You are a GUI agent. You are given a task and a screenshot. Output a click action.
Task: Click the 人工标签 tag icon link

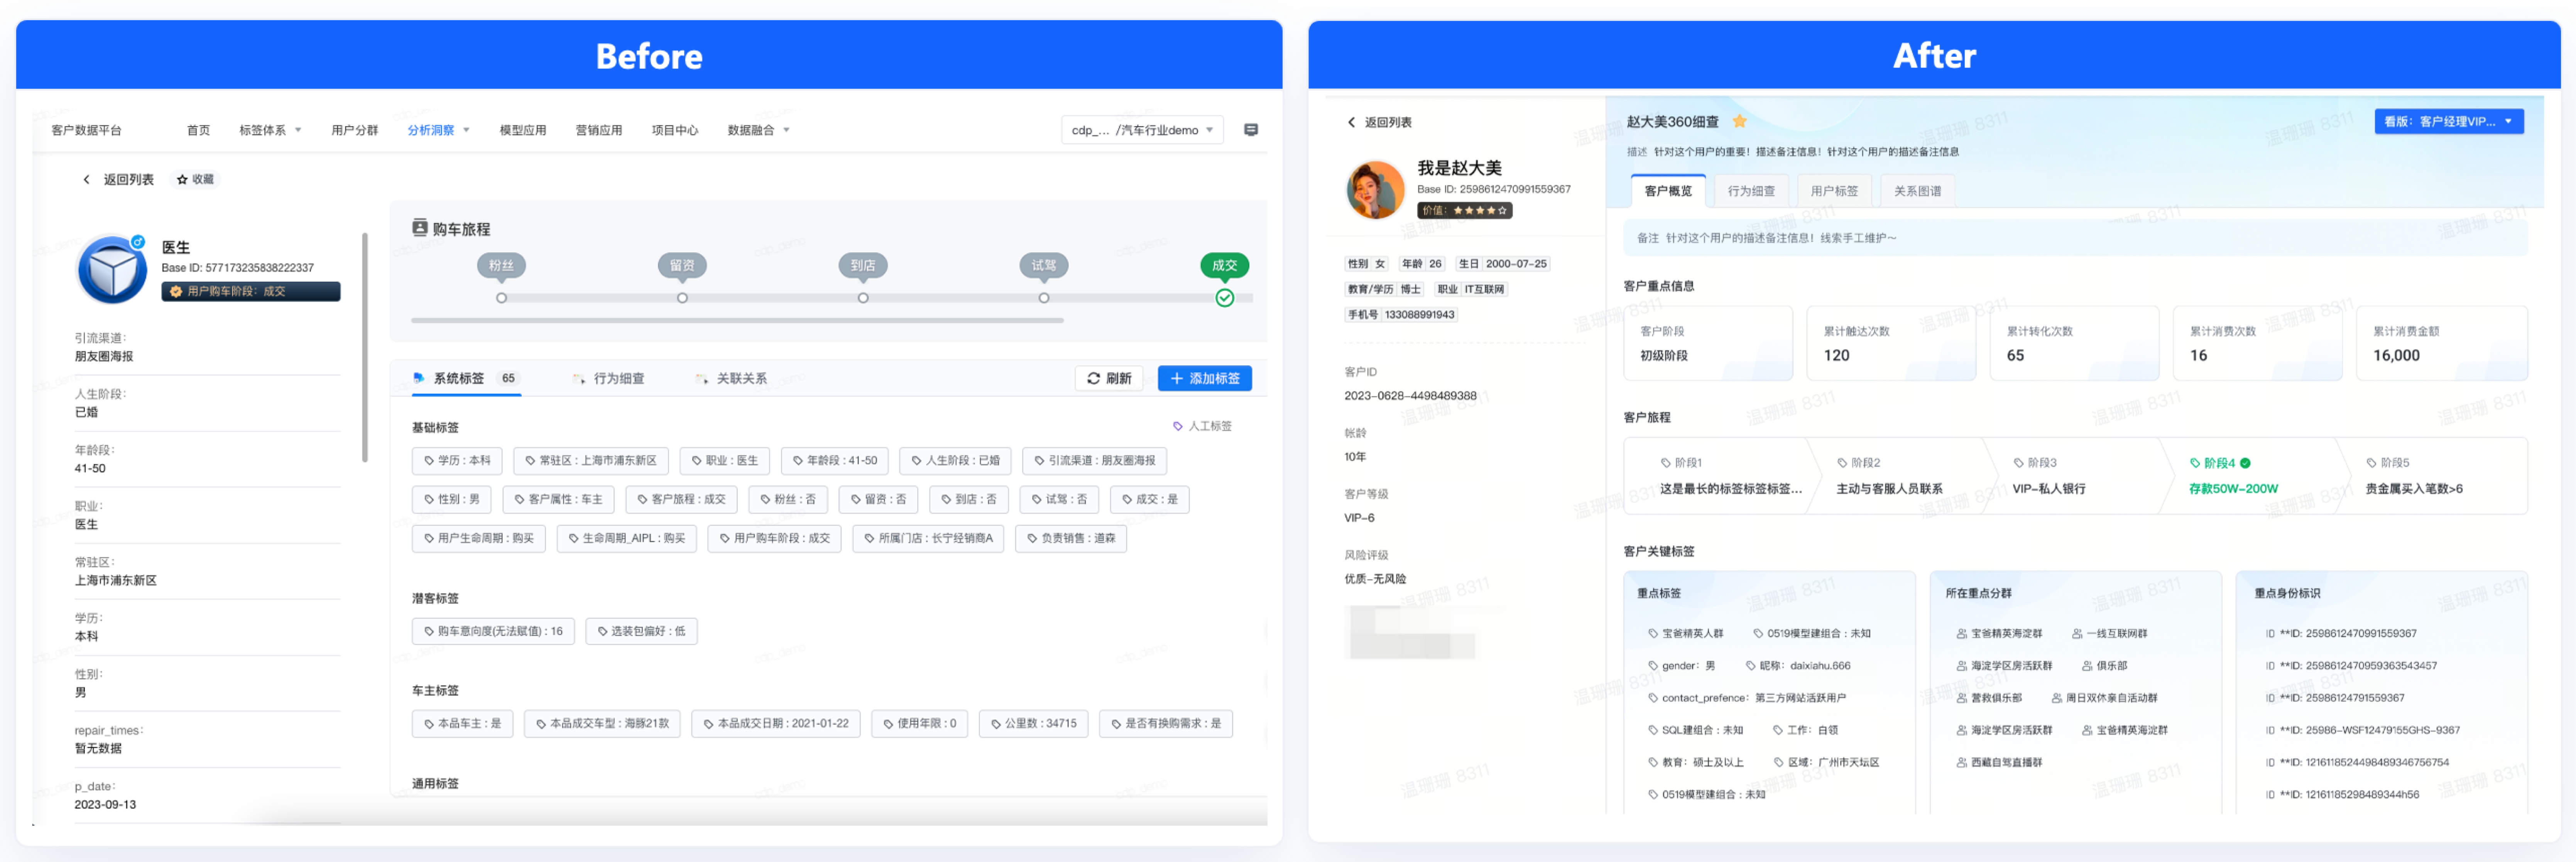click(1201, 426)
